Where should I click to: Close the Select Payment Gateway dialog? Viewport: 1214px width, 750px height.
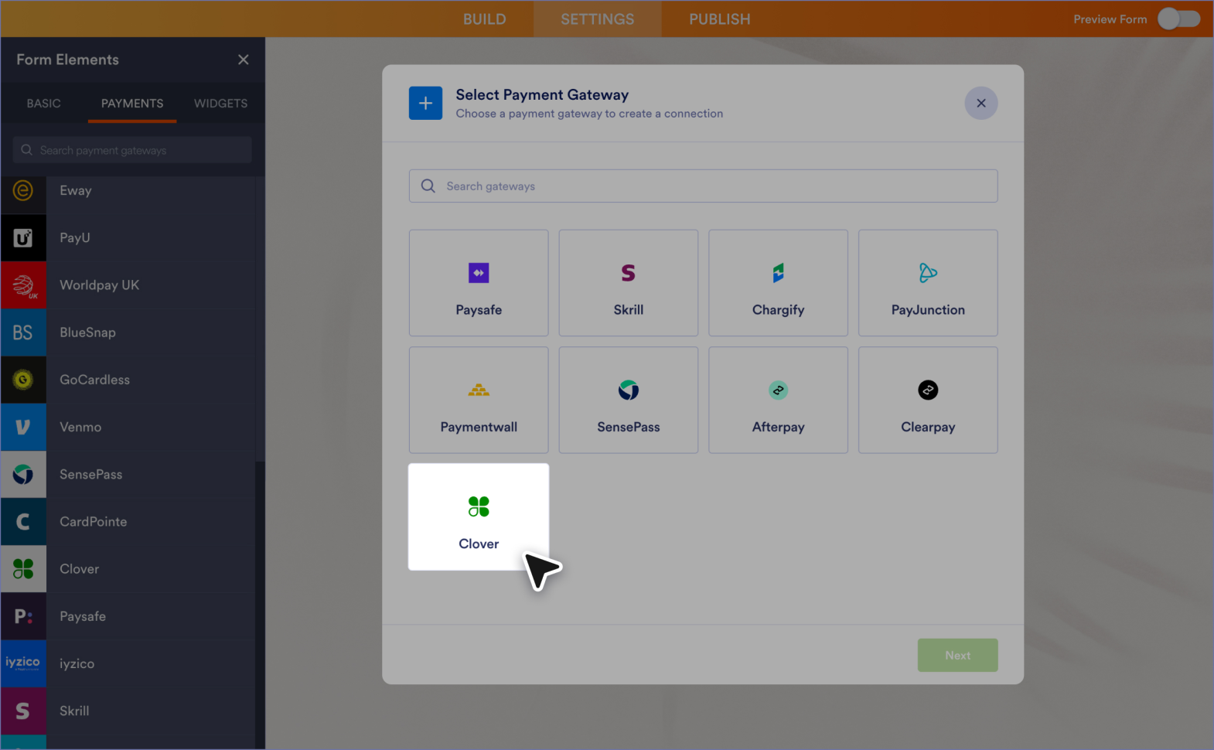click(x=981, y=103)
